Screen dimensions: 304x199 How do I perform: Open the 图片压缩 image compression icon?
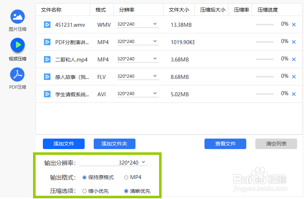coord(17,17)
